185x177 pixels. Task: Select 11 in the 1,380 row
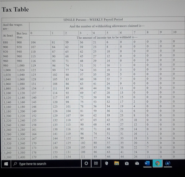[x=148, y=157]
